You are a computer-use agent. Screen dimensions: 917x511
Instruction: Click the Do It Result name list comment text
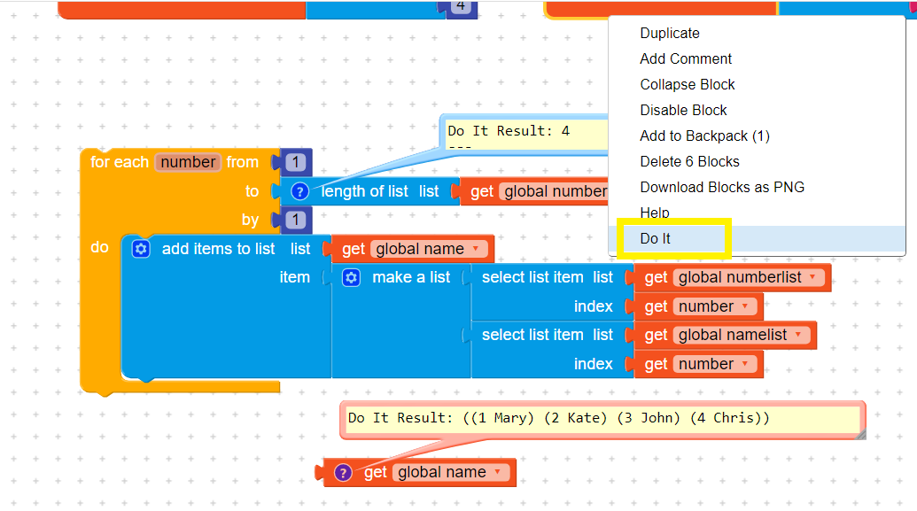pos(558,418)
